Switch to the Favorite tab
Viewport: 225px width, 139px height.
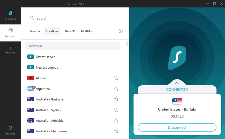click(35, 31)
